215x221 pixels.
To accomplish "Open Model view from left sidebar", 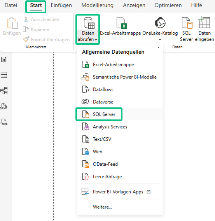I will [x=4, y=91].
